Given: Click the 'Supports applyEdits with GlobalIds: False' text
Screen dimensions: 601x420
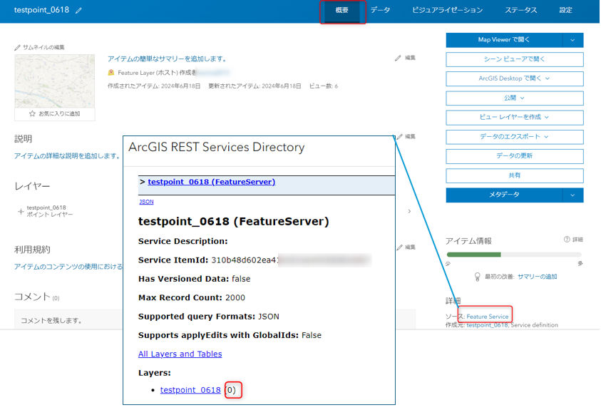Looking at the screenshot, I should pyautogui.click(x=230, y=335).
